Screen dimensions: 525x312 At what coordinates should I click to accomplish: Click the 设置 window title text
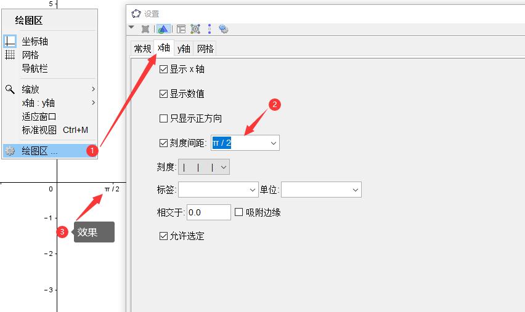click(152, 14)
